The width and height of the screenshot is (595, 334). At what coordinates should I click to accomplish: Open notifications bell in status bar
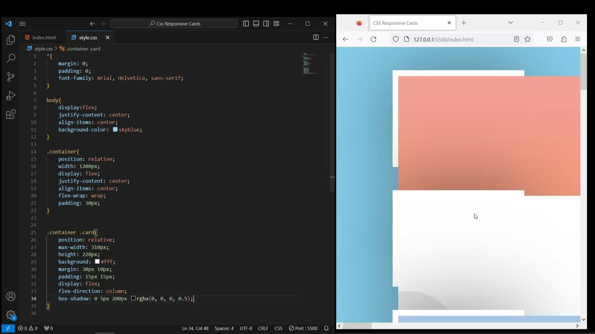[x=326, y=328]
